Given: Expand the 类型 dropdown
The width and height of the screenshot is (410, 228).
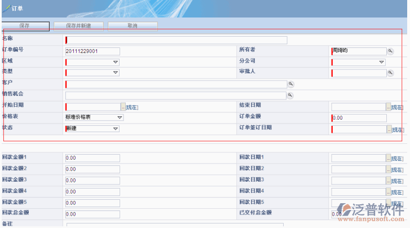Looking at the screenshot, I should pos(115,72).
